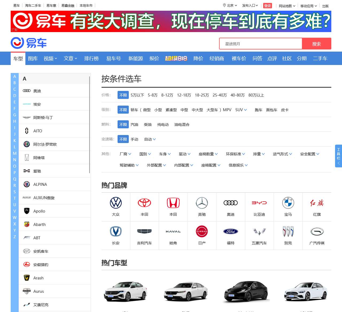Filter price by 80万以上
342x312 pixels.
coord(256,95)
